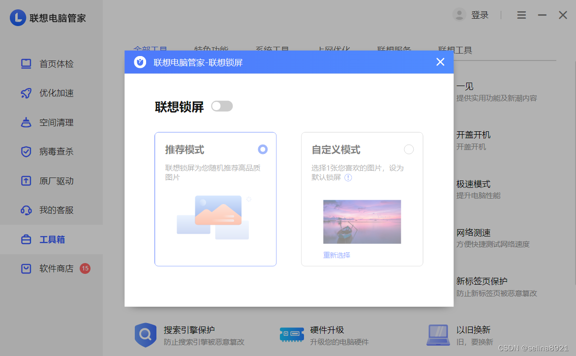
Task: Toggle the 联想锁屏 switch on
Action: (x=222, y=106)
